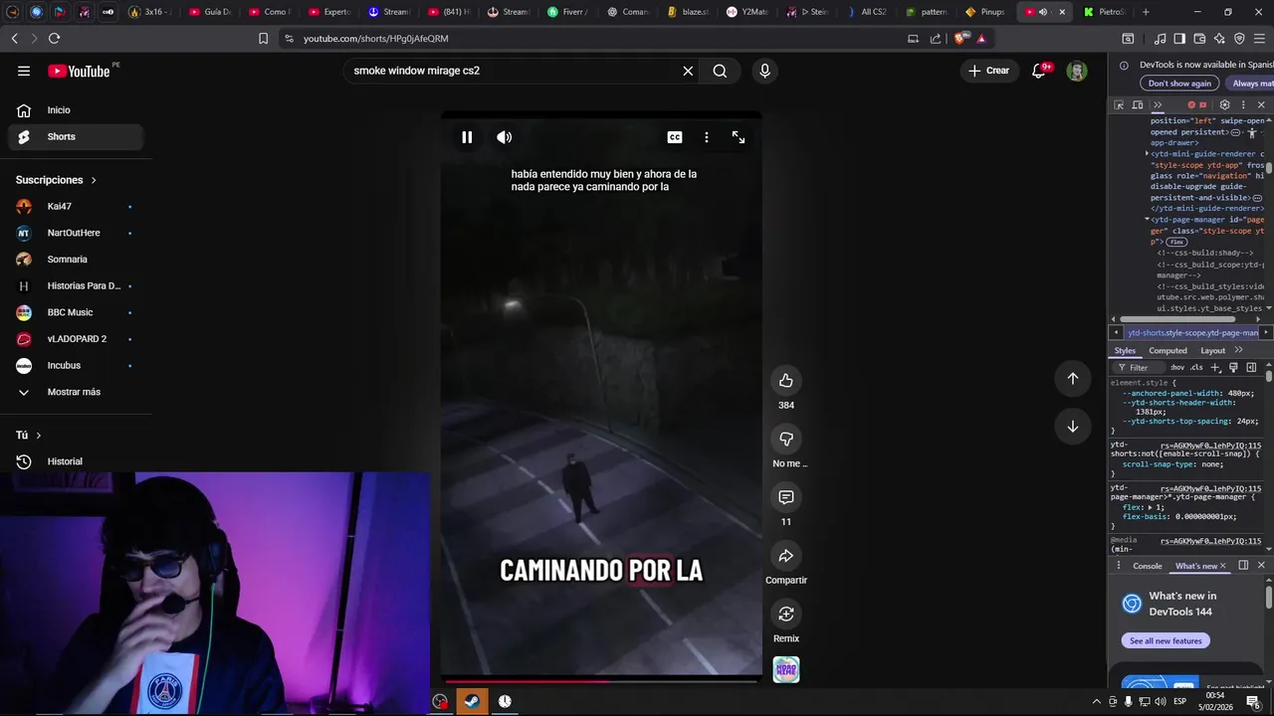Image resolution: width=1274 pixels, height=716 pixels.
Task: Like the Short with thumbs up
Action: point(786,381)
